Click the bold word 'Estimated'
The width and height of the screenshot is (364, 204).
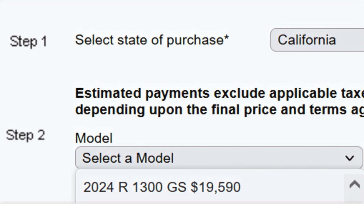click(x=108, y=94)
